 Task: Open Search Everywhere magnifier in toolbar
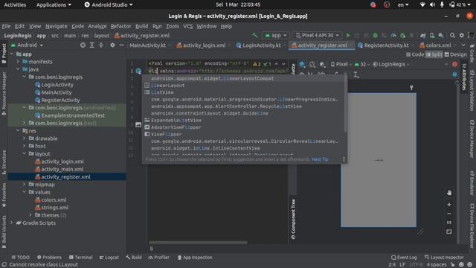click(x=452, y=35)
